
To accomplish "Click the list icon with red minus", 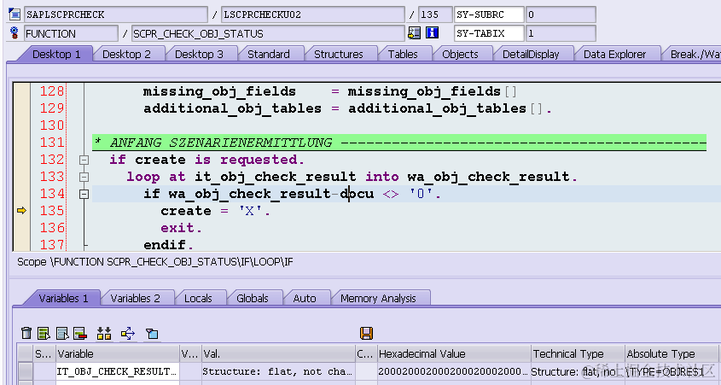I will tap(80, 333).
